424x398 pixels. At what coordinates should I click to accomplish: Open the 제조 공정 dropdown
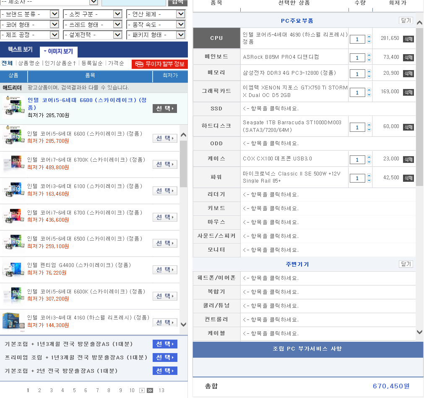(29, 35)
